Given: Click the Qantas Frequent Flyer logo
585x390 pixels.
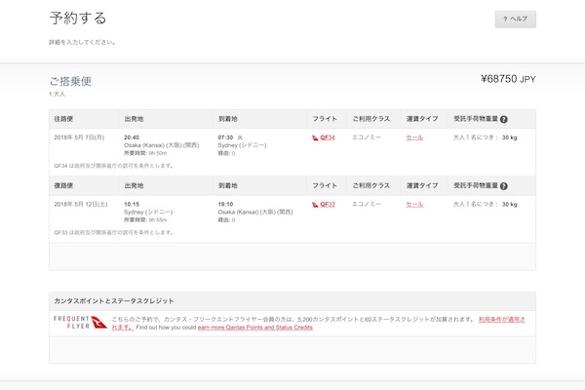Looking at the screenshot, I should [x=80, y=323].
